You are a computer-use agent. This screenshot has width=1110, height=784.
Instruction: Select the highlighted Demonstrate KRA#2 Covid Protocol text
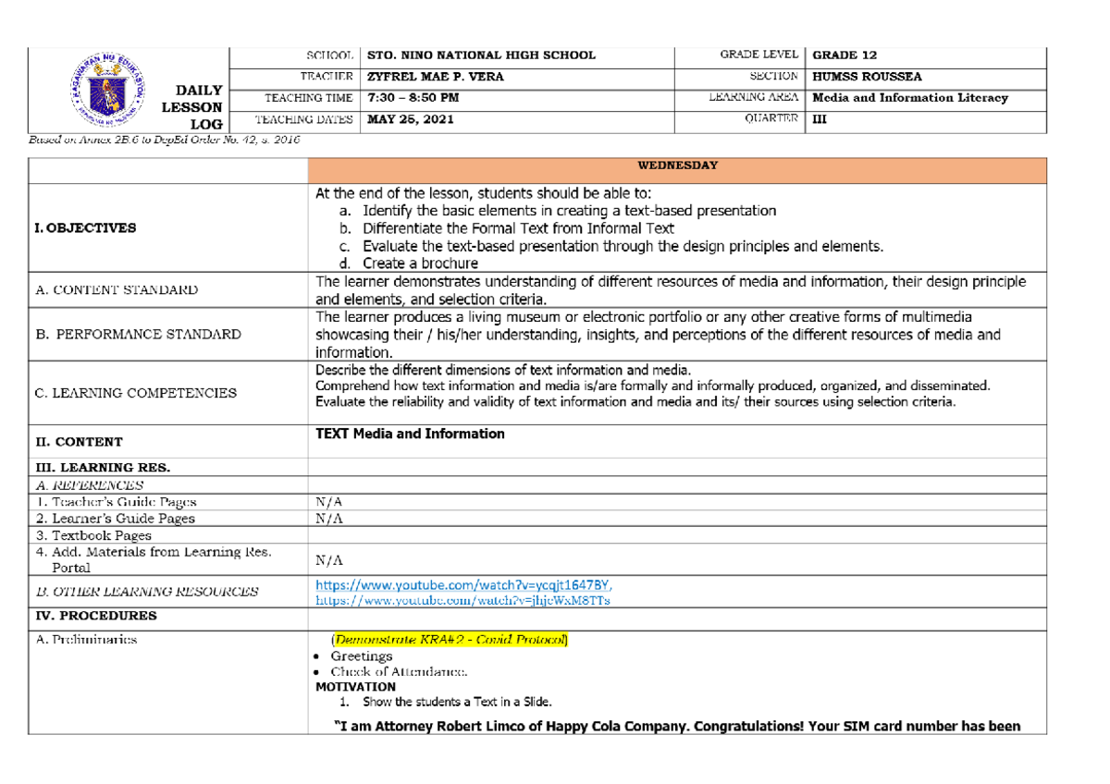coord(450,640)
